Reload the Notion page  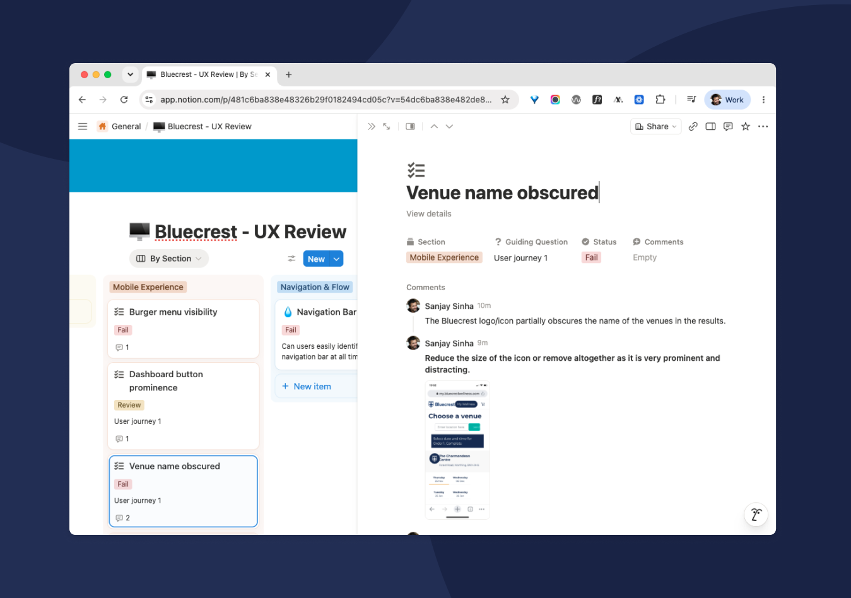tap(124, 100)
